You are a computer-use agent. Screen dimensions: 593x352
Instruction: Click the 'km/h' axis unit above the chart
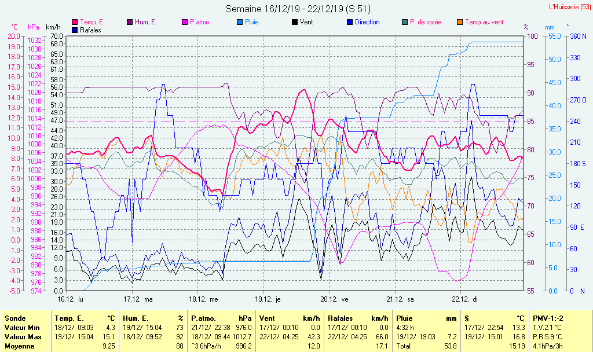point(53,27)
